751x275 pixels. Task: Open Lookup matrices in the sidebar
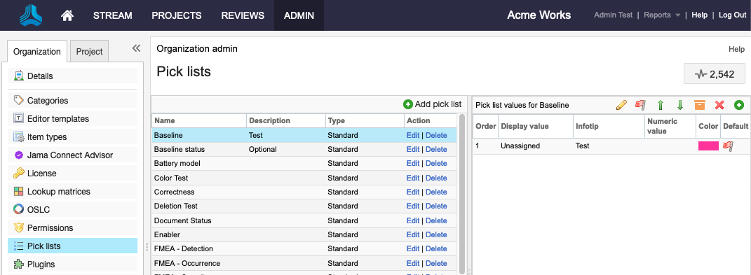point(73,191)
